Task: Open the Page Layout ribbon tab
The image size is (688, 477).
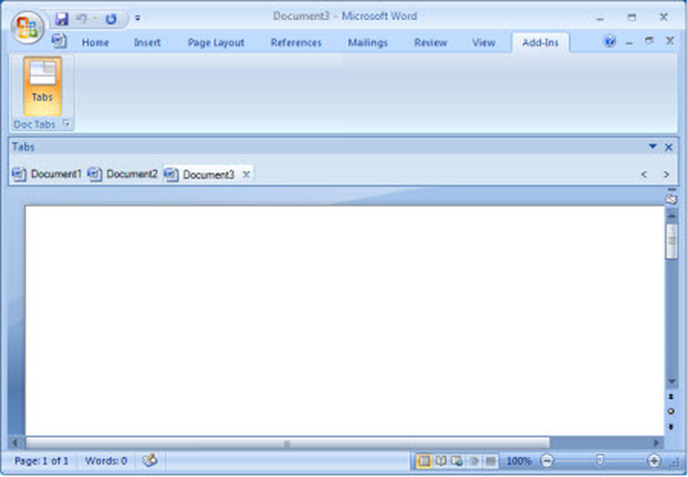Action: pos(216,42)
